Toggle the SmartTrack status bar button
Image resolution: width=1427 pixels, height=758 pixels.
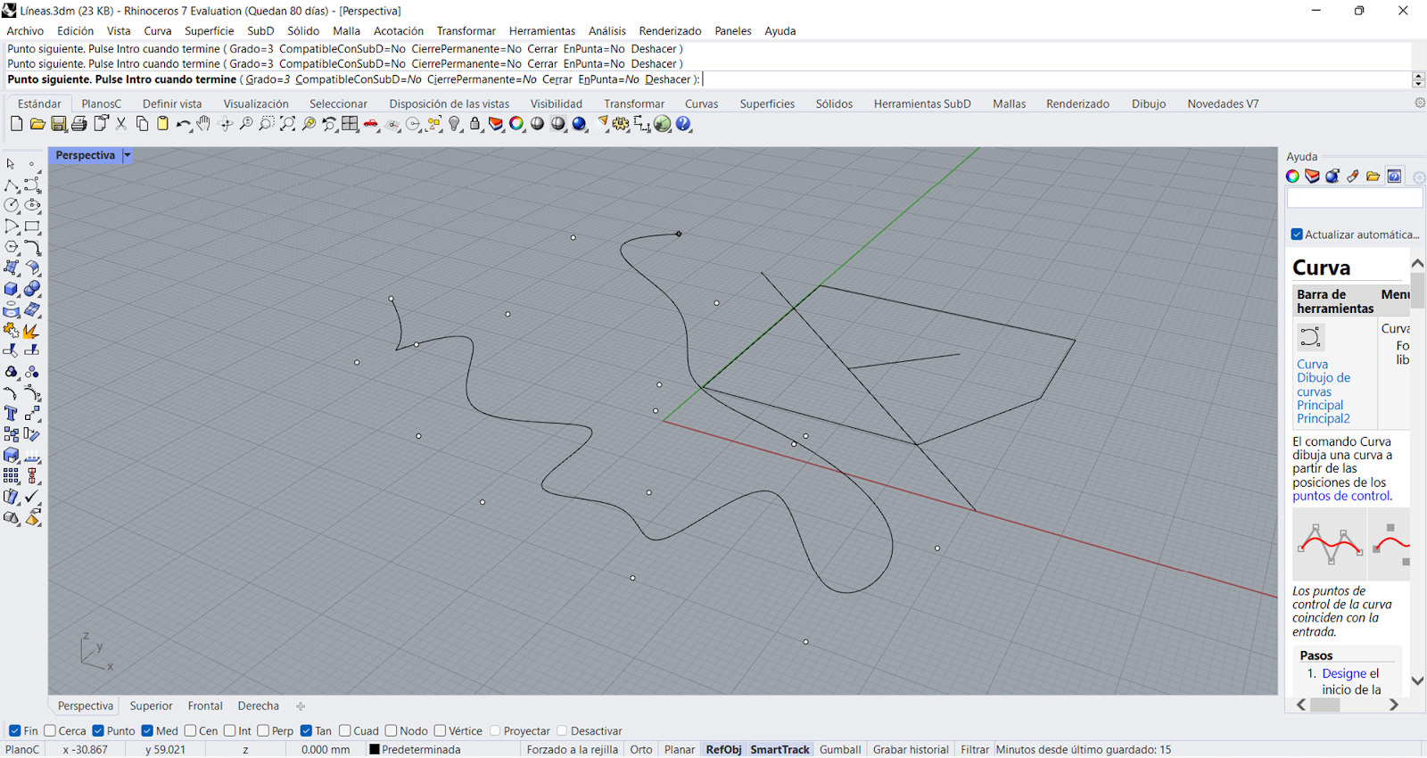(779, 749)
